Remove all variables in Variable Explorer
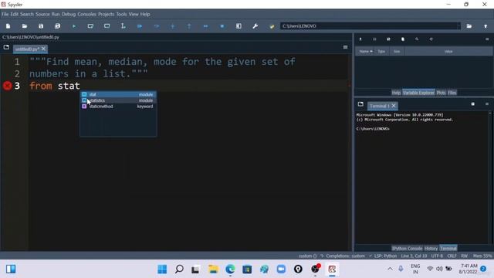 [403, 39]
